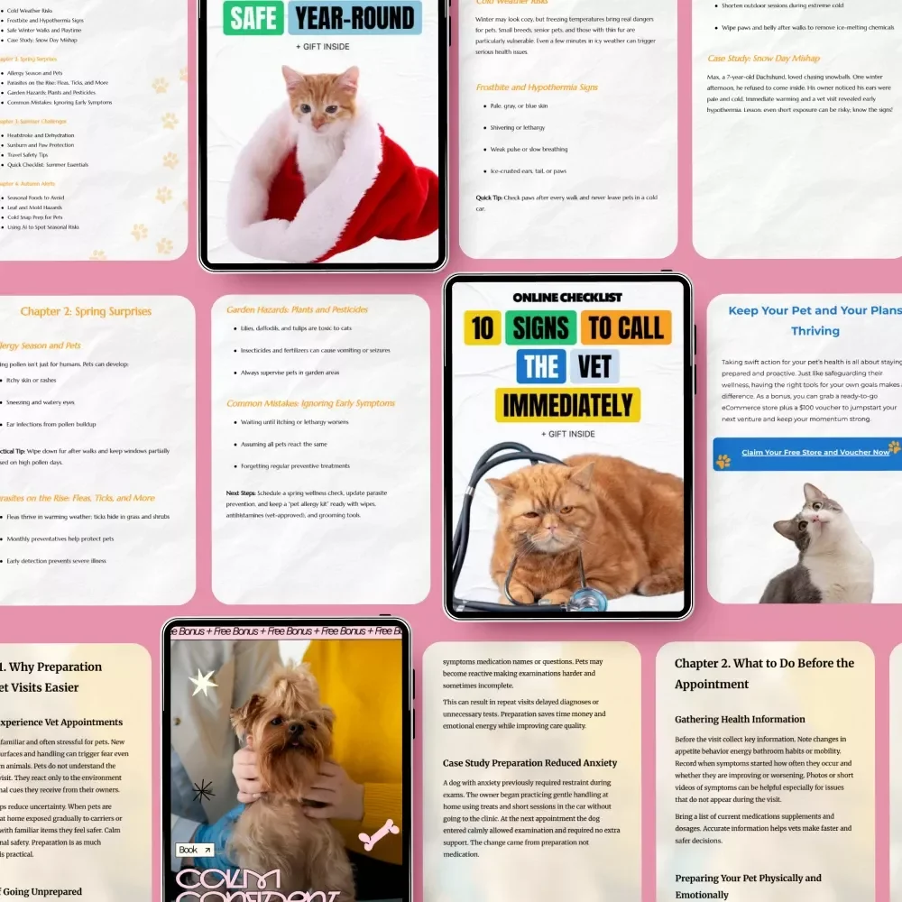Image resolution: width=902 pixels, height=902 pixels.
Task: Click bullet Ice-crusted ears, tail, or paws
Action: pyautogui.click(x=528, y=170)
